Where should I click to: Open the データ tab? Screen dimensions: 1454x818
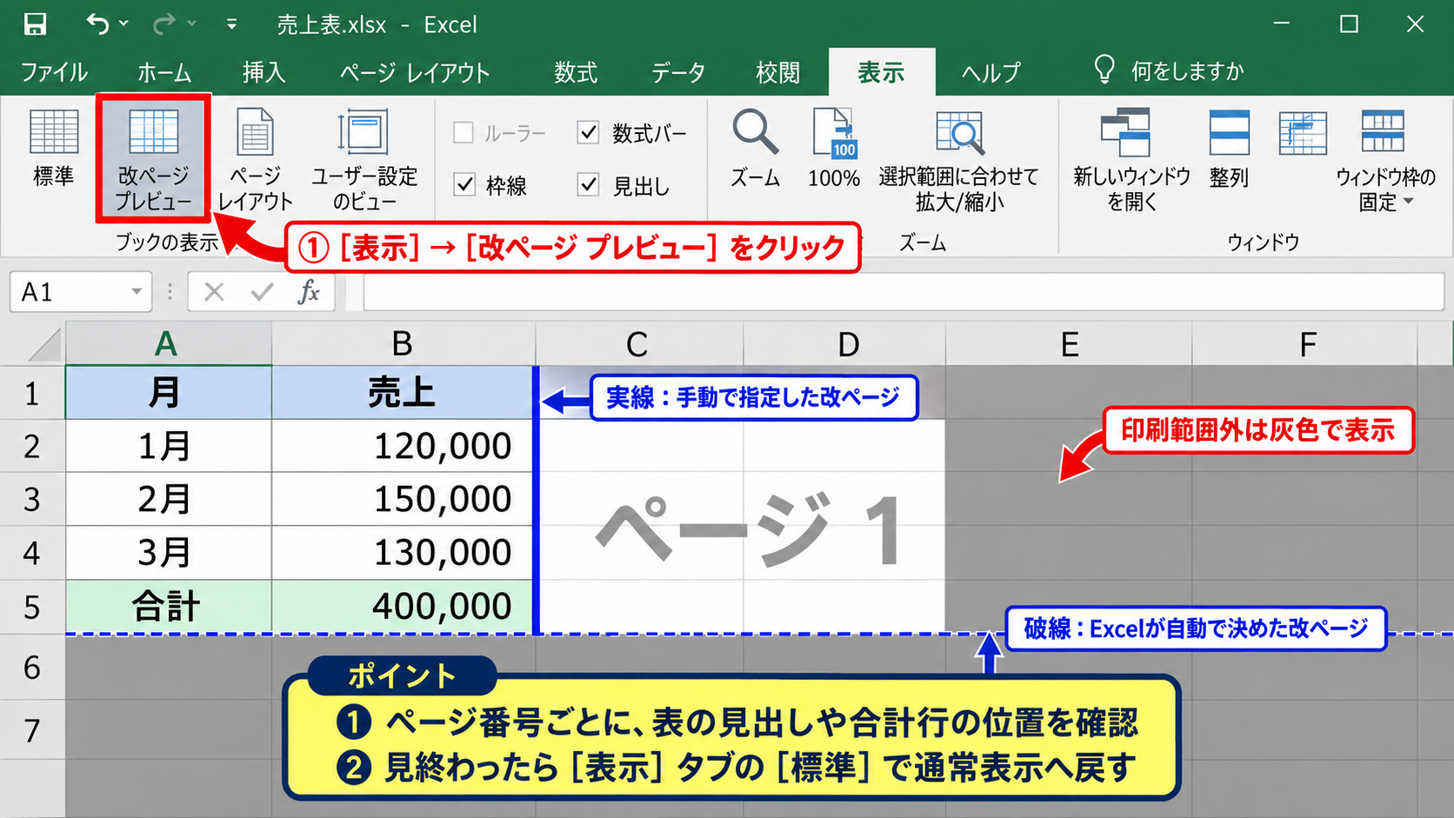click(x=677, y=72)
